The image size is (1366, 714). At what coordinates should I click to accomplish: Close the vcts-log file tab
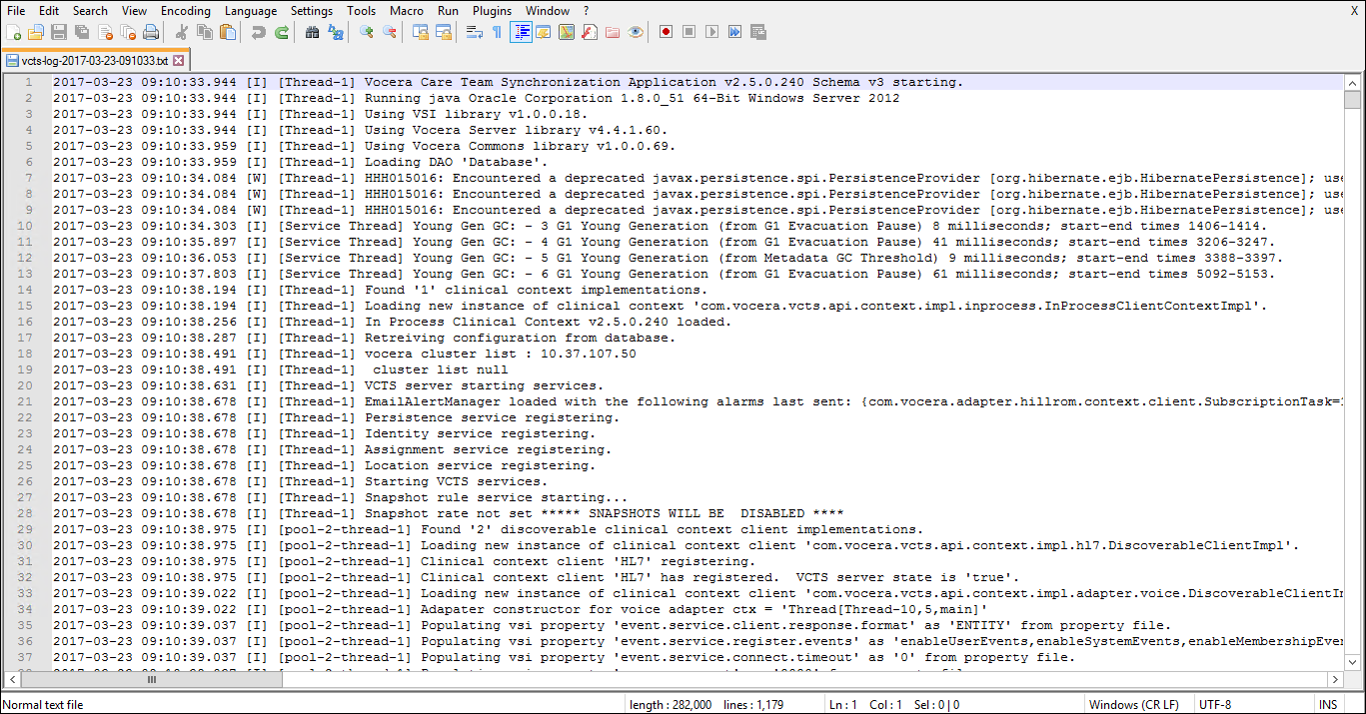click(x=179, y=61)
